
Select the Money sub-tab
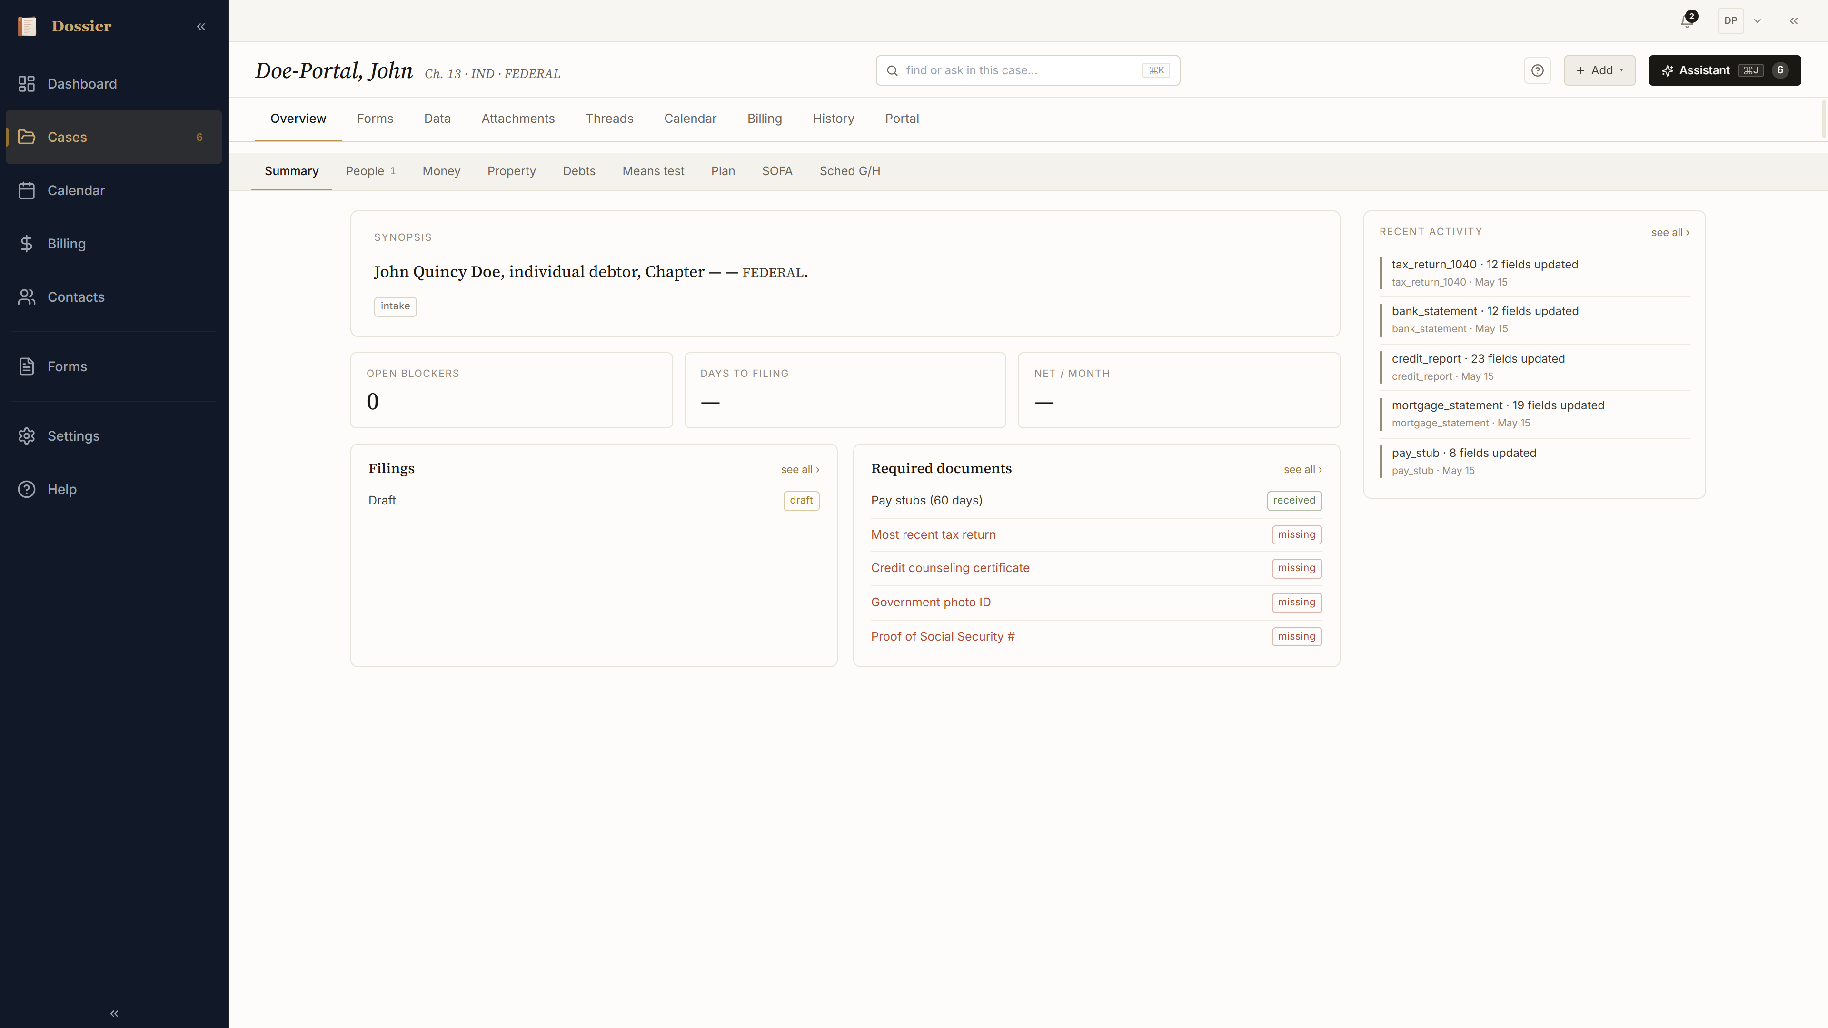(x=441, y=171)
